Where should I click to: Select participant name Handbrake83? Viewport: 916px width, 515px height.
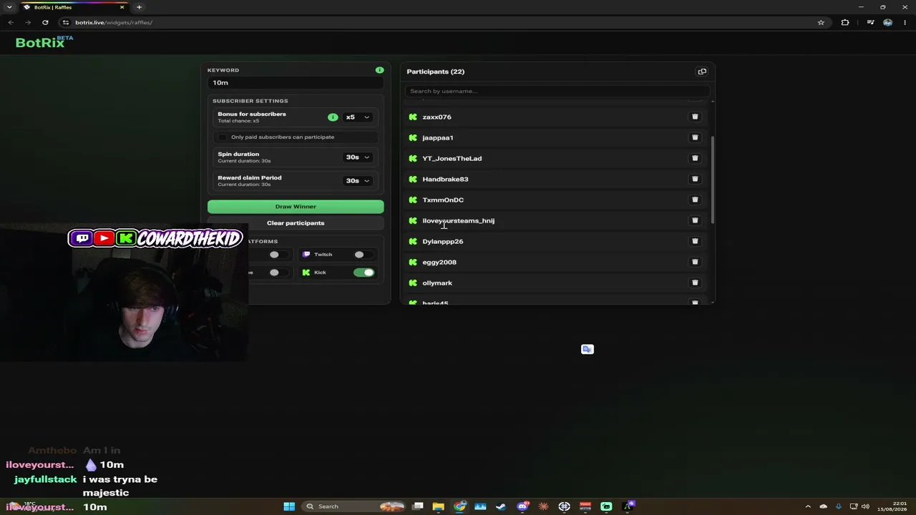point(445,179)
